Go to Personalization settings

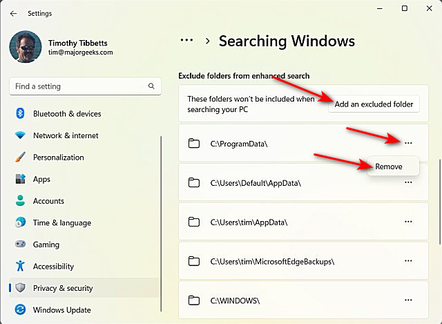pos(58,158)
